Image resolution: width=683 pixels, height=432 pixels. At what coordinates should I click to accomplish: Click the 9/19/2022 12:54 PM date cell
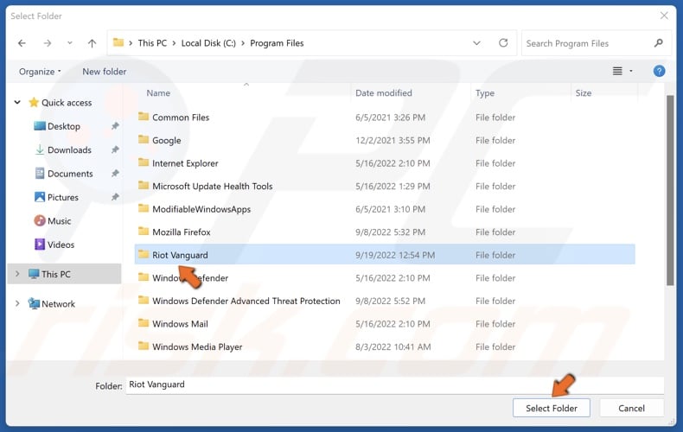click(394, 255)
